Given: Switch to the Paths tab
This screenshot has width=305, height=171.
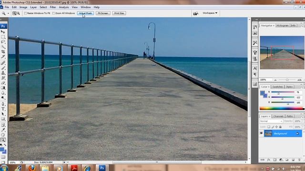Looking at the screenshot, I should coord(289,116).
